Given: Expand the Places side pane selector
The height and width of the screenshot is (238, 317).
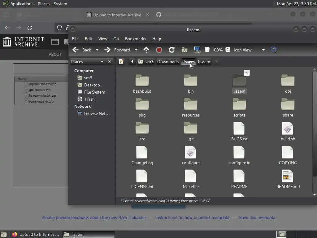Looking at the screenshot, I should 88,62.
